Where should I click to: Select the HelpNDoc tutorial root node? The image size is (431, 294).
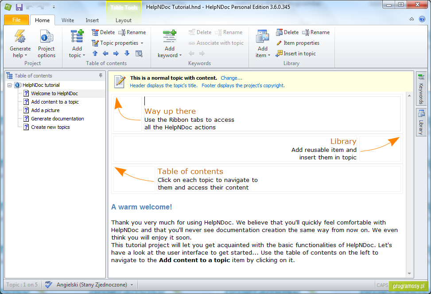41,85
